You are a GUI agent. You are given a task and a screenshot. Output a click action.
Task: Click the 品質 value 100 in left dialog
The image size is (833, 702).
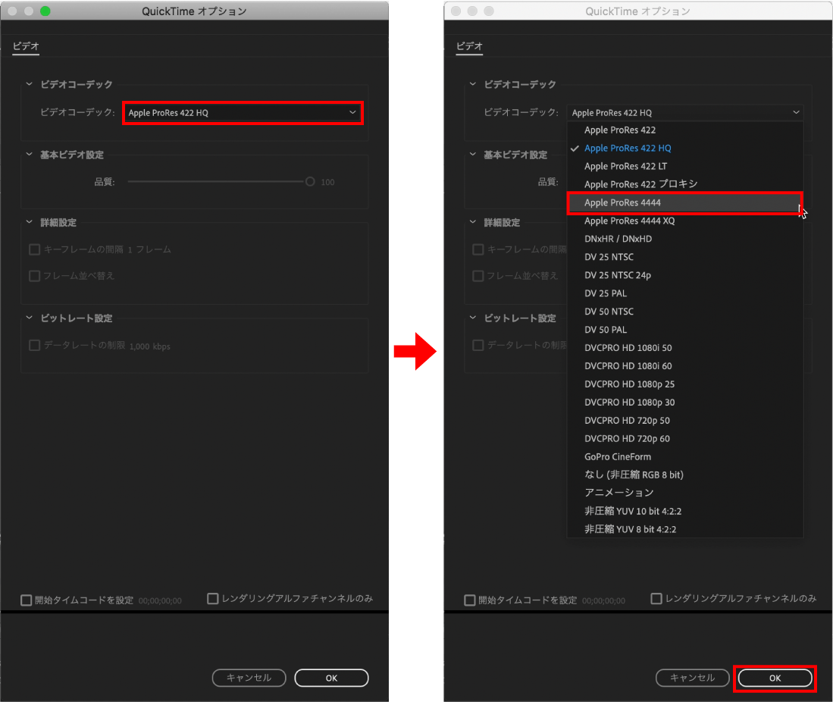click(327, 182)
